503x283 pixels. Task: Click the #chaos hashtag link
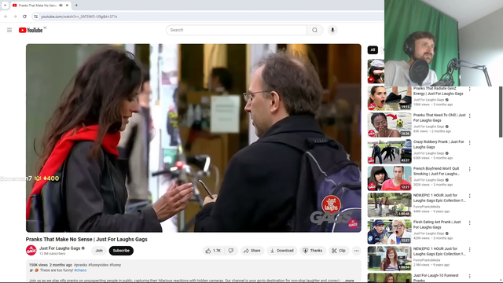(x=80, y=270)
